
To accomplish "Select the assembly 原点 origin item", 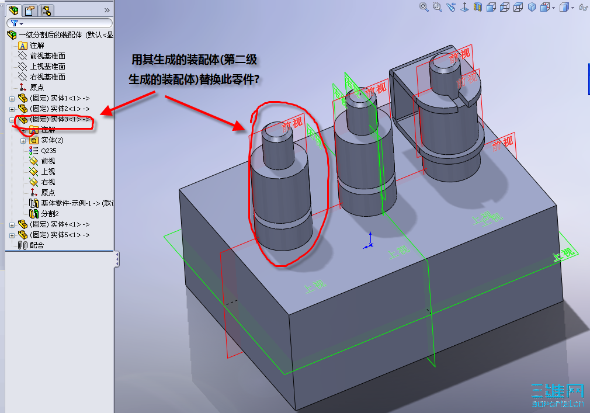I will pyautogui.click(x=31, y=88).
